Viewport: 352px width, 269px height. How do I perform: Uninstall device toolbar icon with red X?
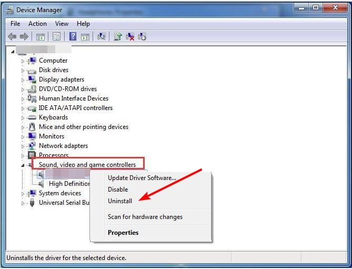130,37
